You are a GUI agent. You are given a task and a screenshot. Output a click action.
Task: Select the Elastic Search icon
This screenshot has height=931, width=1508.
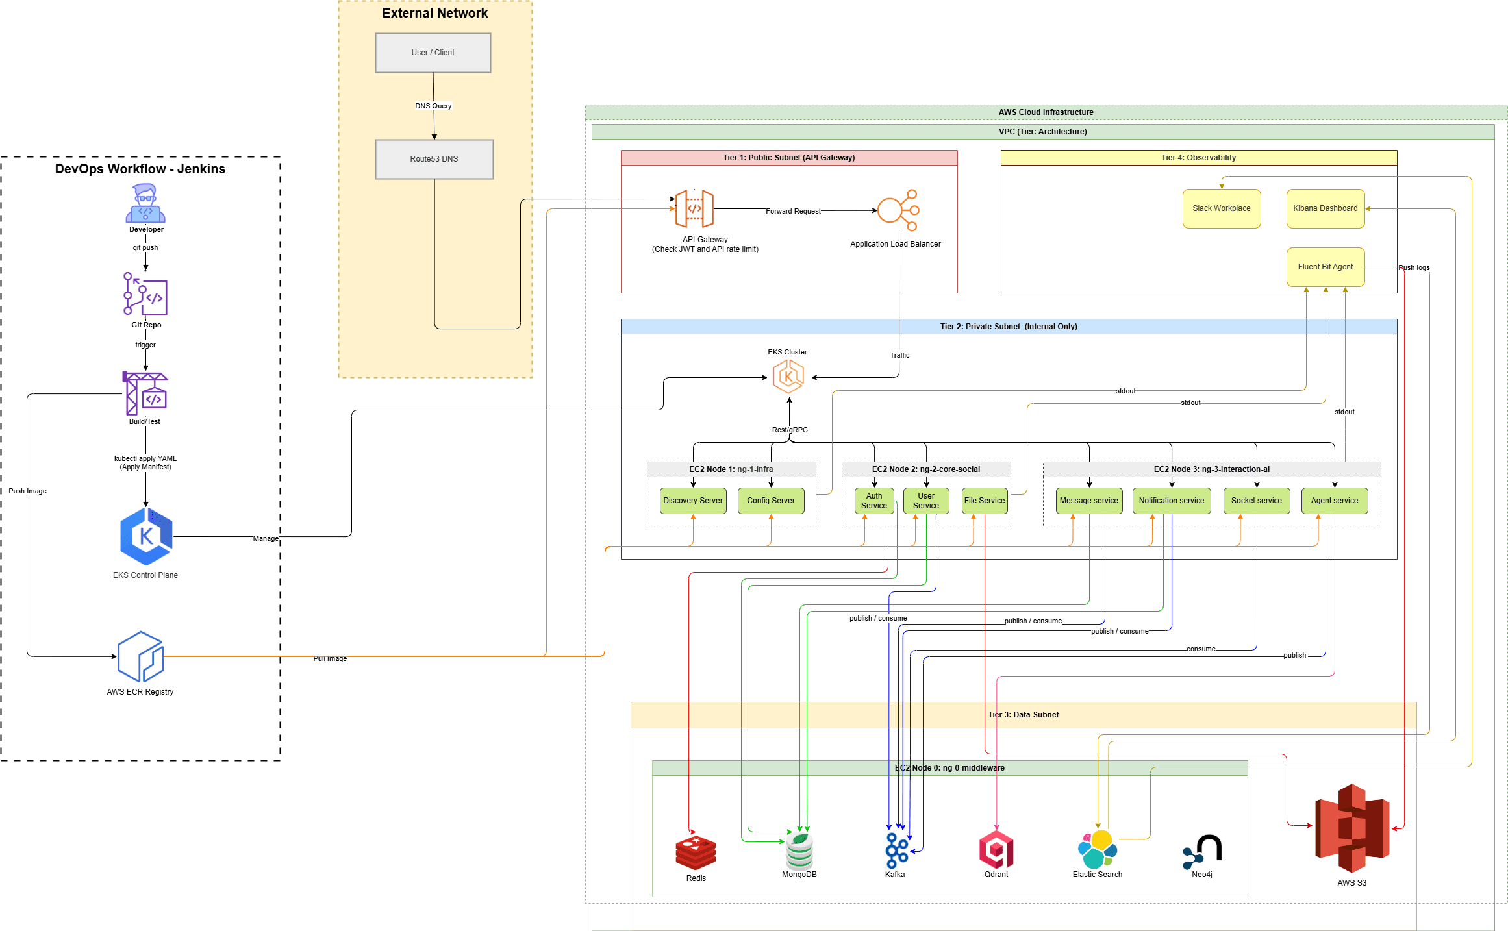[1098, 850]
